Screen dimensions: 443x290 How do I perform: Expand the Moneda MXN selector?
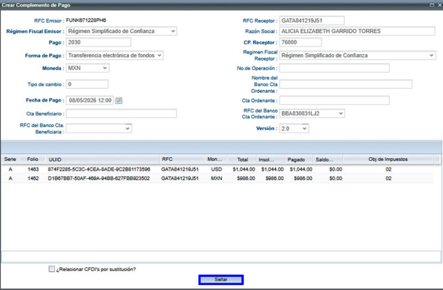(x=105, y=68)
